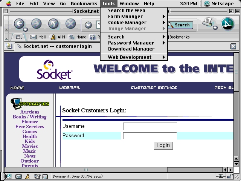Open the Go menu

click(x=63, y=3)
